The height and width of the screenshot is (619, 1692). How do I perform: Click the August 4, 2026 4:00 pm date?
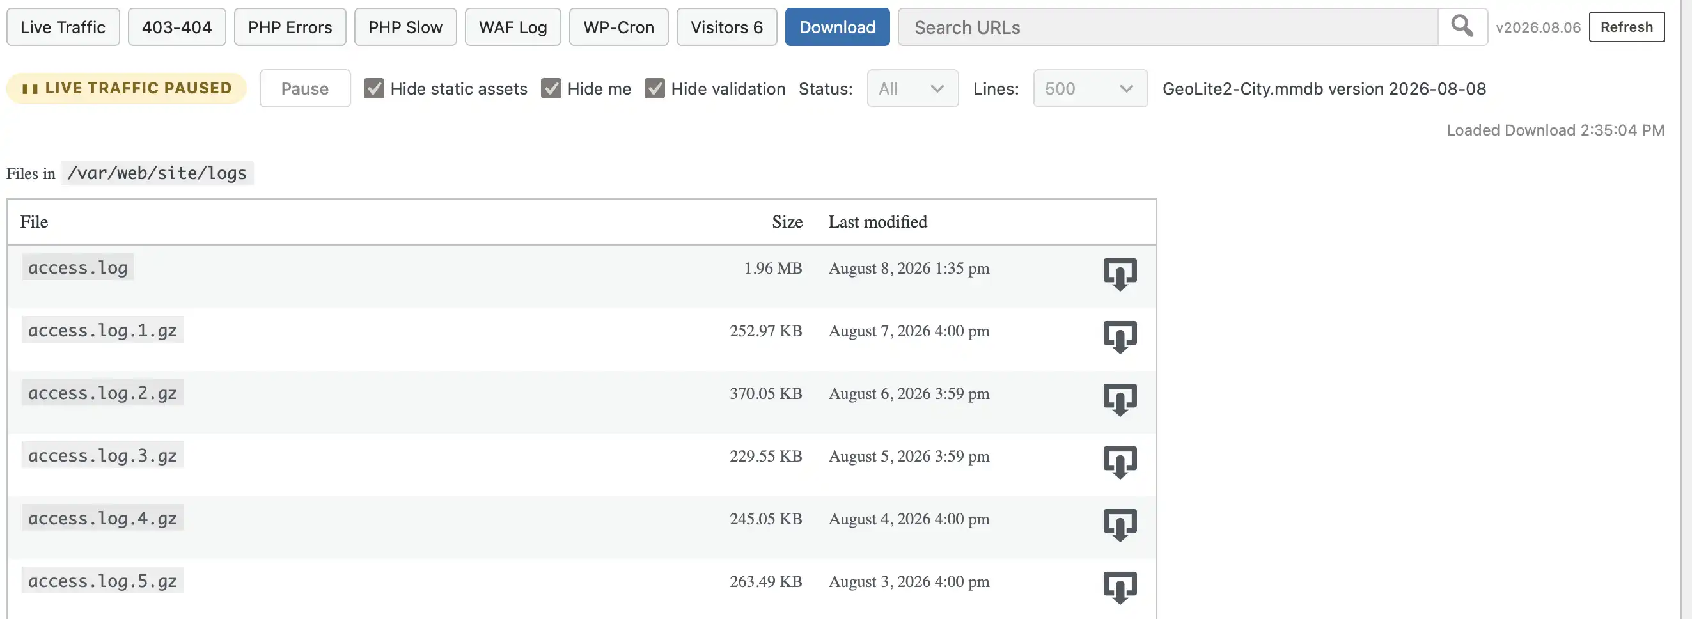click(x=909, y=519)
